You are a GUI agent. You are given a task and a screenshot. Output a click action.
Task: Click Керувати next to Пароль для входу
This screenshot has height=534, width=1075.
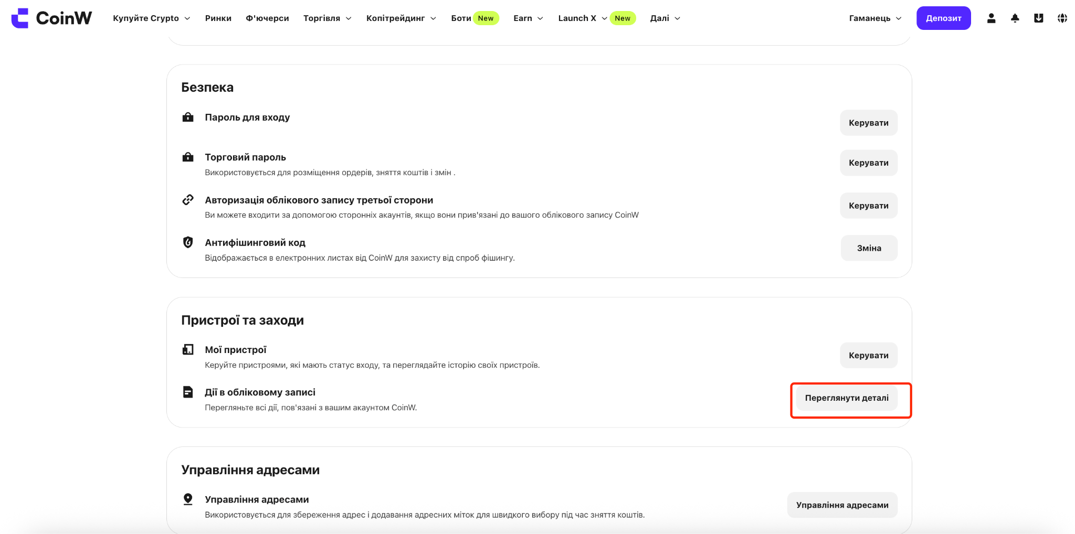click(868, 123)
